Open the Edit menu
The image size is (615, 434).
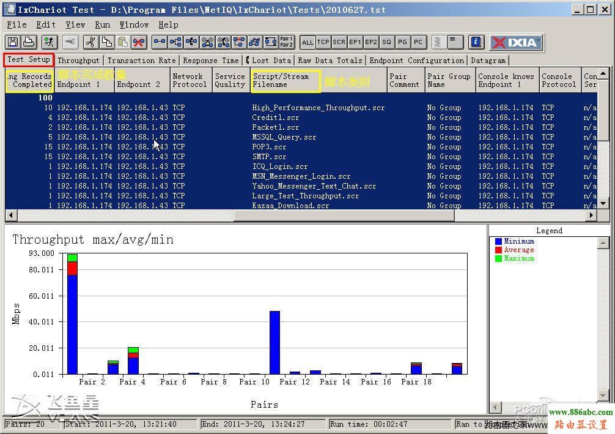tap(46, 24)
